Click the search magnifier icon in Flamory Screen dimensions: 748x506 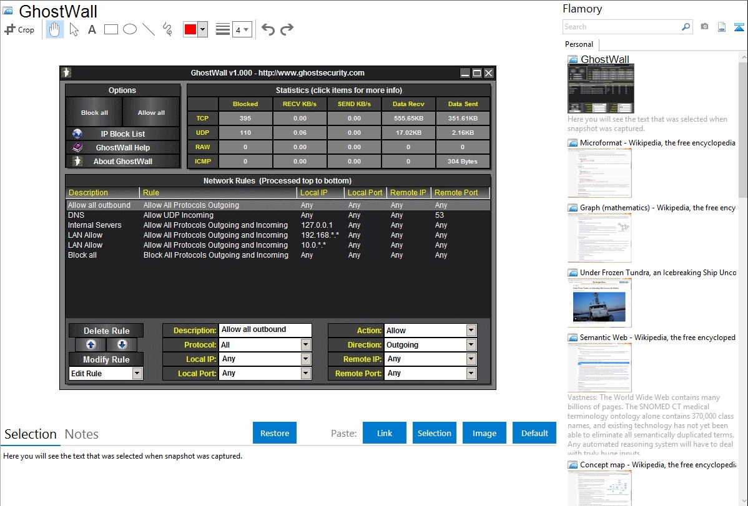[686, 27]
